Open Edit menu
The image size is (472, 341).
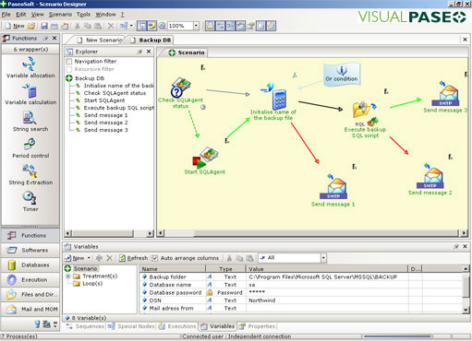pos(21,15)
